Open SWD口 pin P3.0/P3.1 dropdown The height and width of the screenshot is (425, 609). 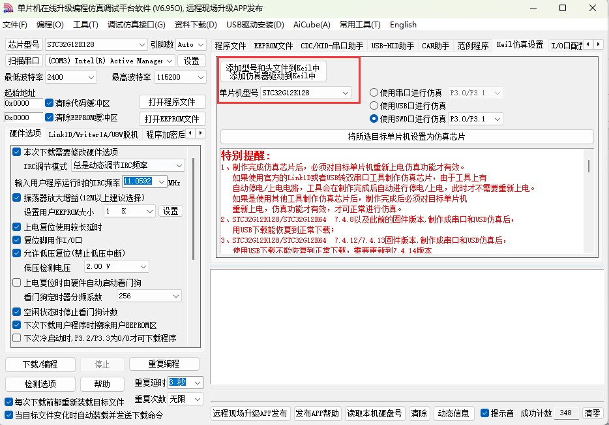(497, 119)
